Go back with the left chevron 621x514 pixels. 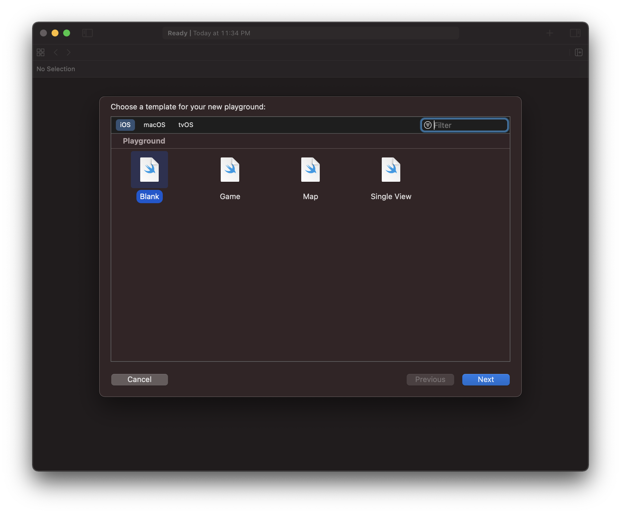(x=56, y=52)
